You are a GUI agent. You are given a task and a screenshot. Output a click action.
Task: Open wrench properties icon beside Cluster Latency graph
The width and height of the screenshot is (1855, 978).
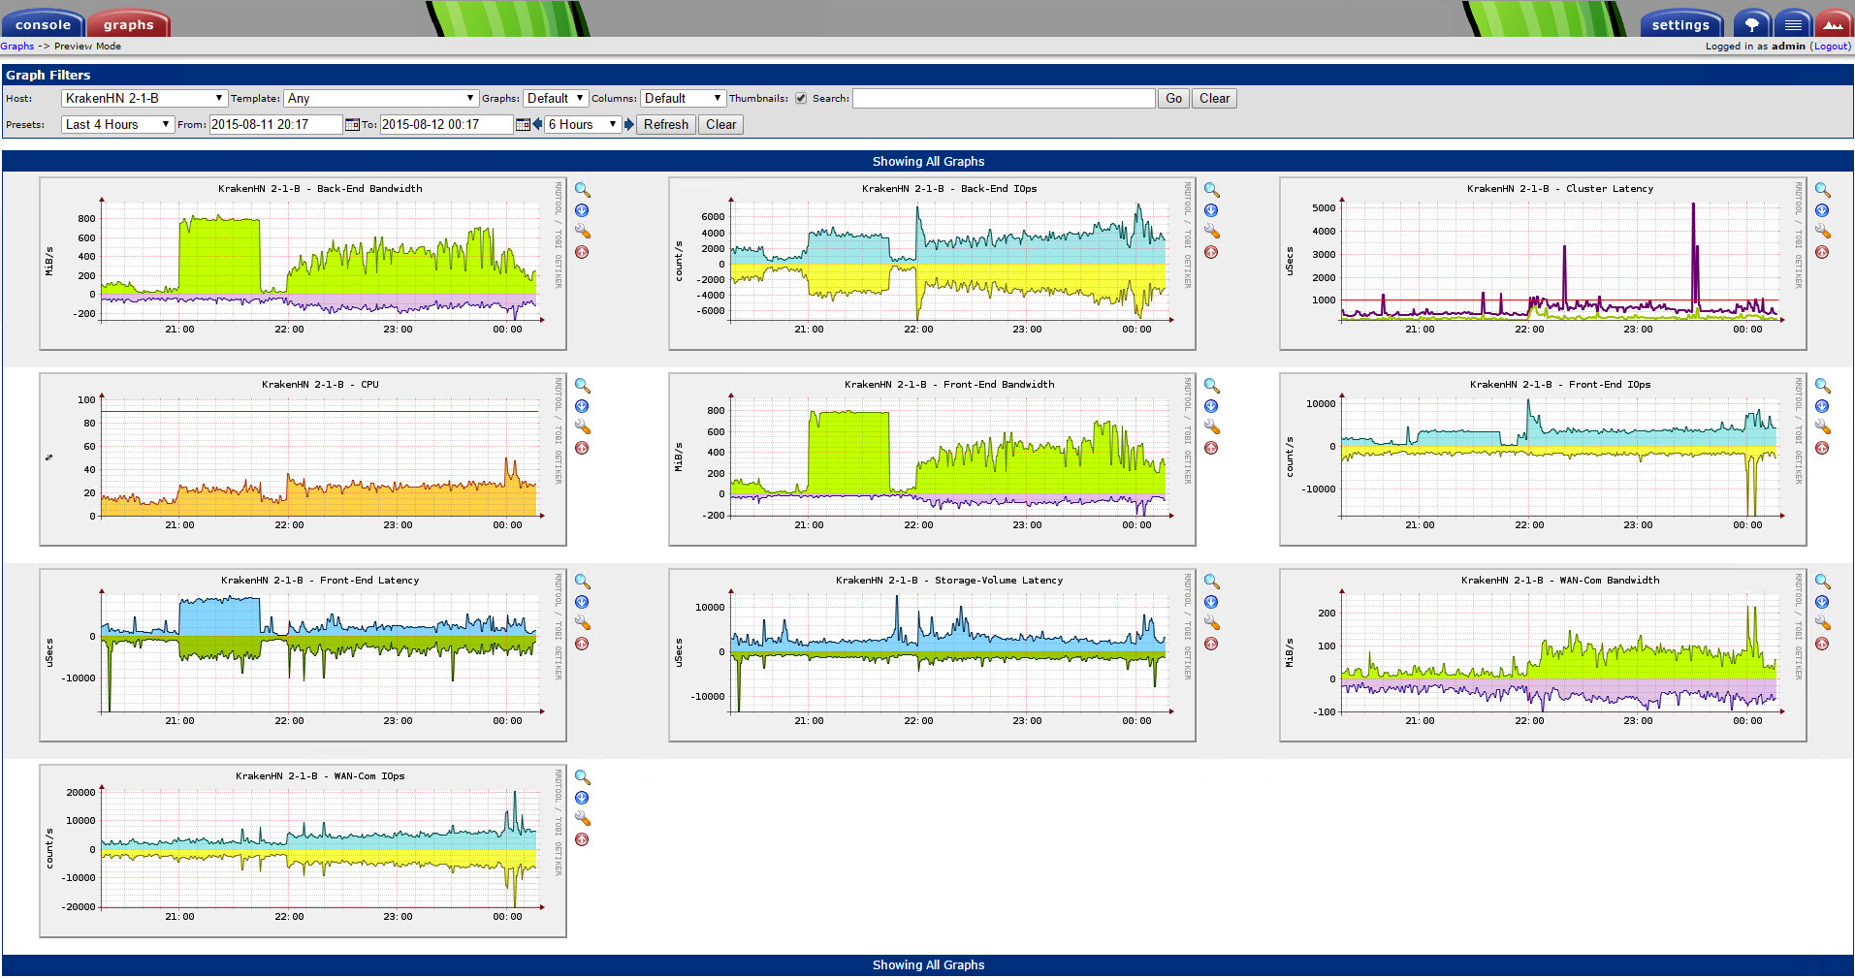tap(1822, 232)
